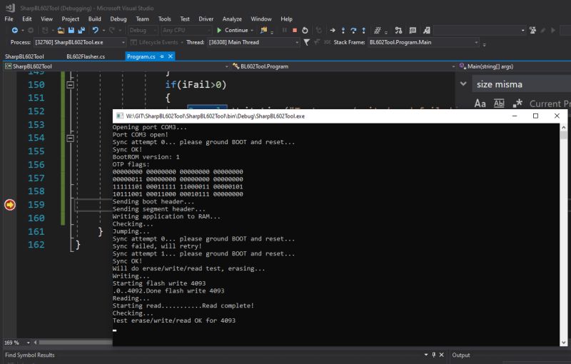
Task: Close the Program.cs tab
Action: click(x=171, y=56)
